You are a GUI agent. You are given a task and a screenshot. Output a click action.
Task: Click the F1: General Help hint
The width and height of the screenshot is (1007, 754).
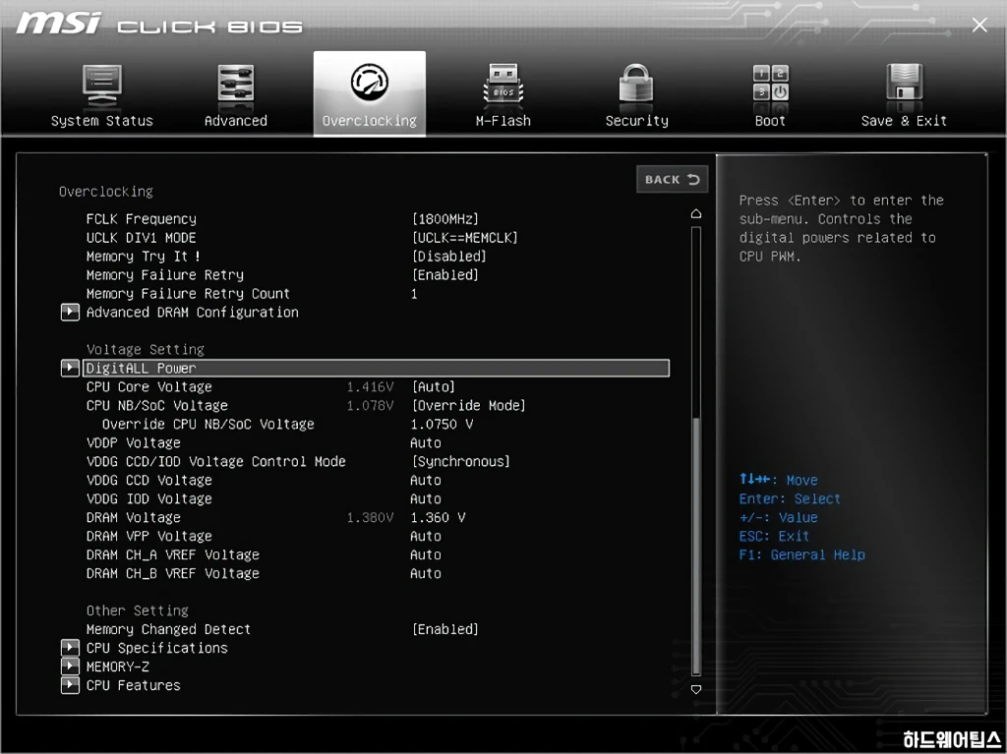[x=802, y=554]
